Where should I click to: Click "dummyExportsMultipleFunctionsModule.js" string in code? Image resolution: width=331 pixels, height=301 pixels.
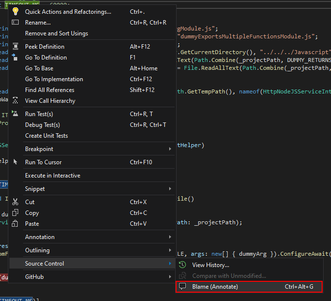pyautogui.click(x=246, y=36)
